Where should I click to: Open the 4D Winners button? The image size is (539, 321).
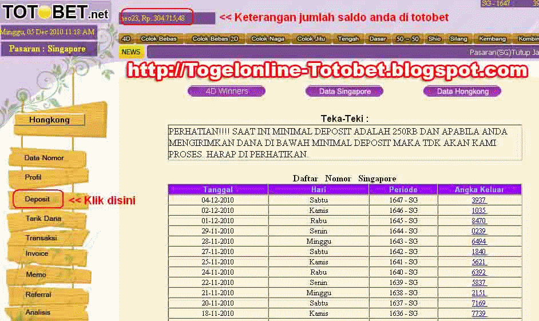click(227, 91)
